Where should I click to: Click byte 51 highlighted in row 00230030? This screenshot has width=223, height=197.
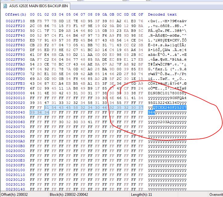click(x=47, y=108)
